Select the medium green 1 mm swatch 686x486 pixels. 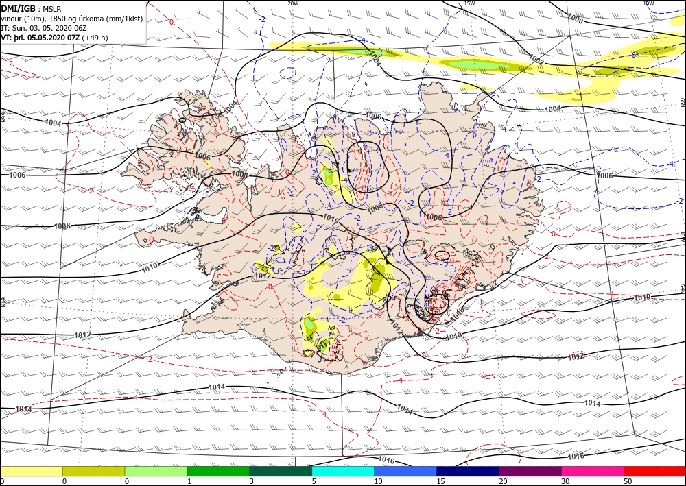(x=218, y=471)
